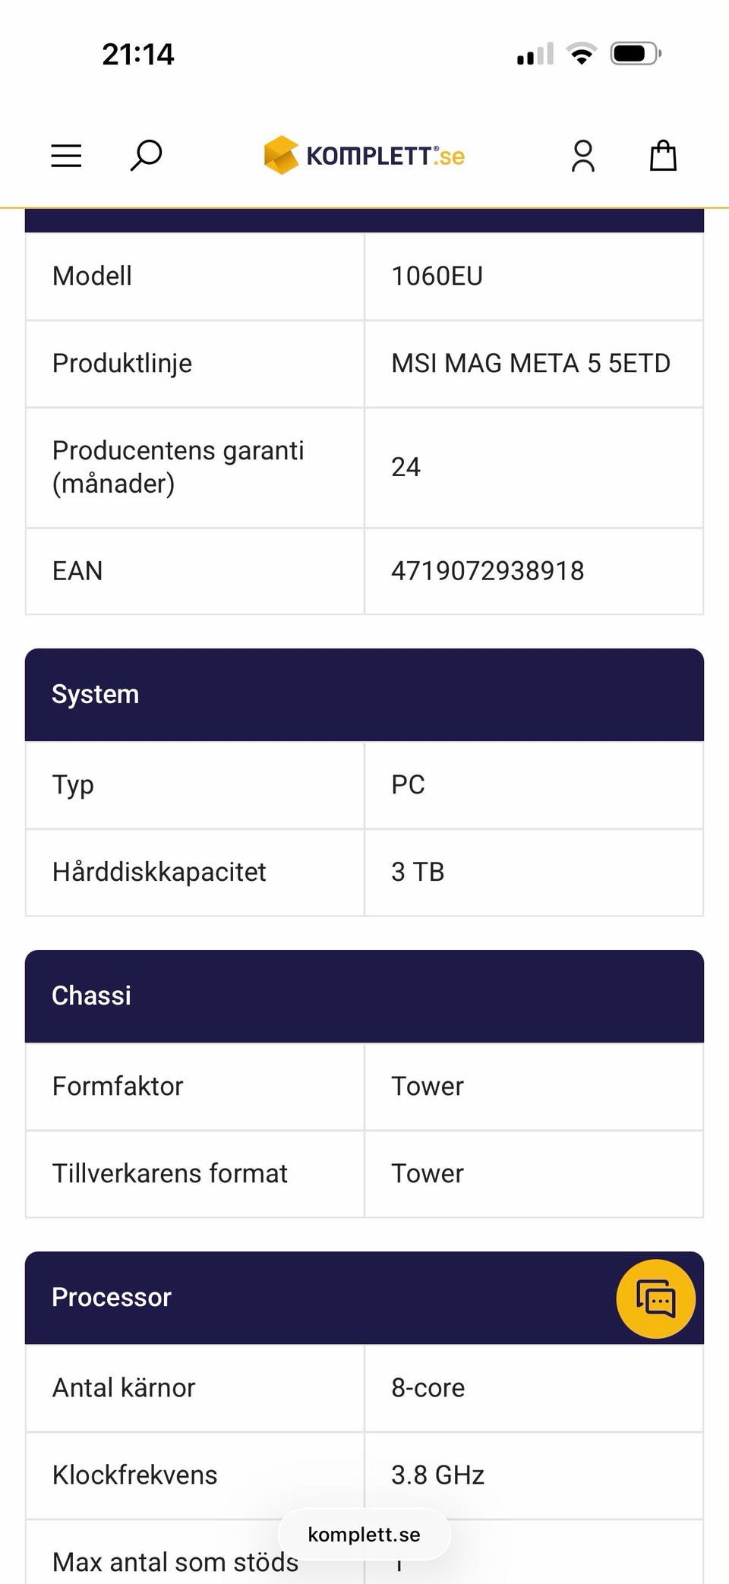Screen dimensions: 729x1584
Task: Tap the Producentens garanti row label
Action: tap(178, 467)
